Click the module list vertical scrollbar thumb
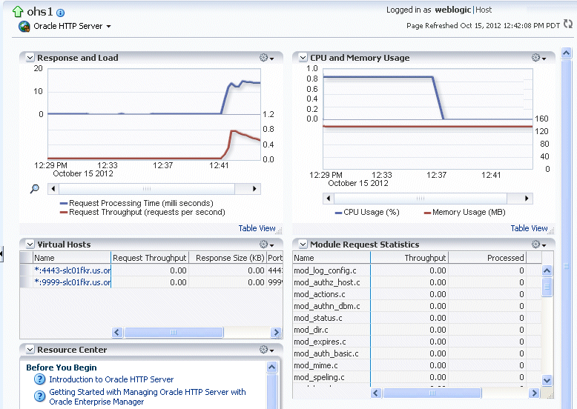 click(547, 287)
